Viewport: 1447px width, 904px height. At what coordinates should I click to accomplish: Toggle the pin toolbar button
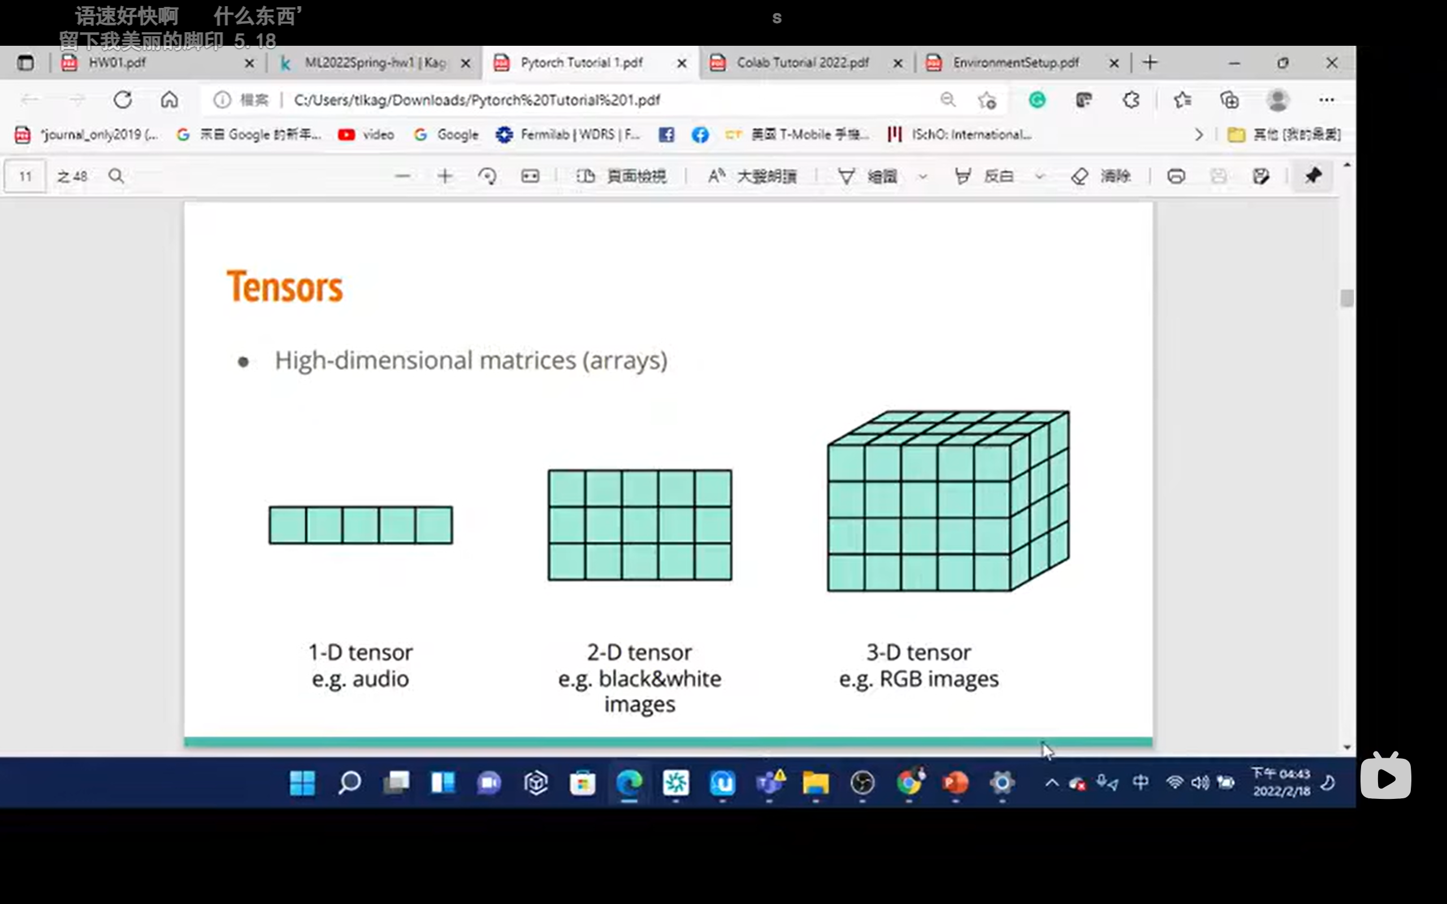(1312, 176)
